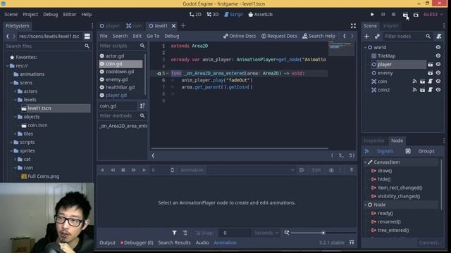Switch to the 3D workspace
The height and width of the screenshot is (253, 451).
pos(213,14)
